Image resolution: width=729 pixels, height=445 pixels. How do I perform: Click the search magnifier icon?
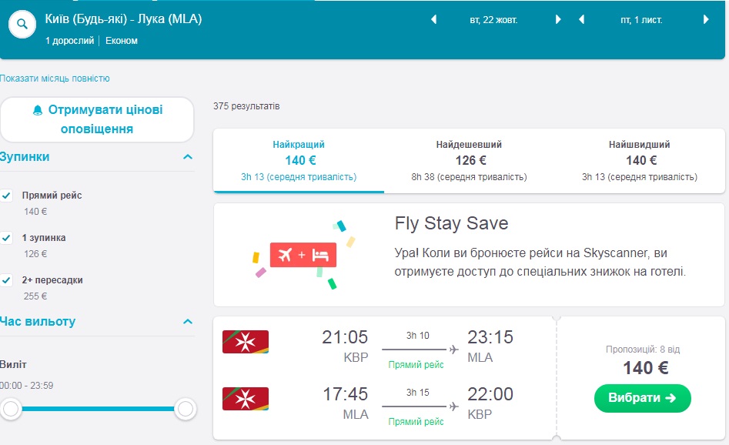click(x=23, y=24)
